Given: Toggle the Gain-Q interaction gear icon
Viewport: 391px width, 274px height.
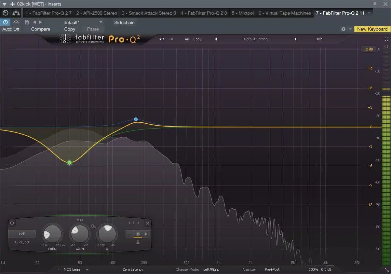Looking at the screenshot, I should [93, 226].
